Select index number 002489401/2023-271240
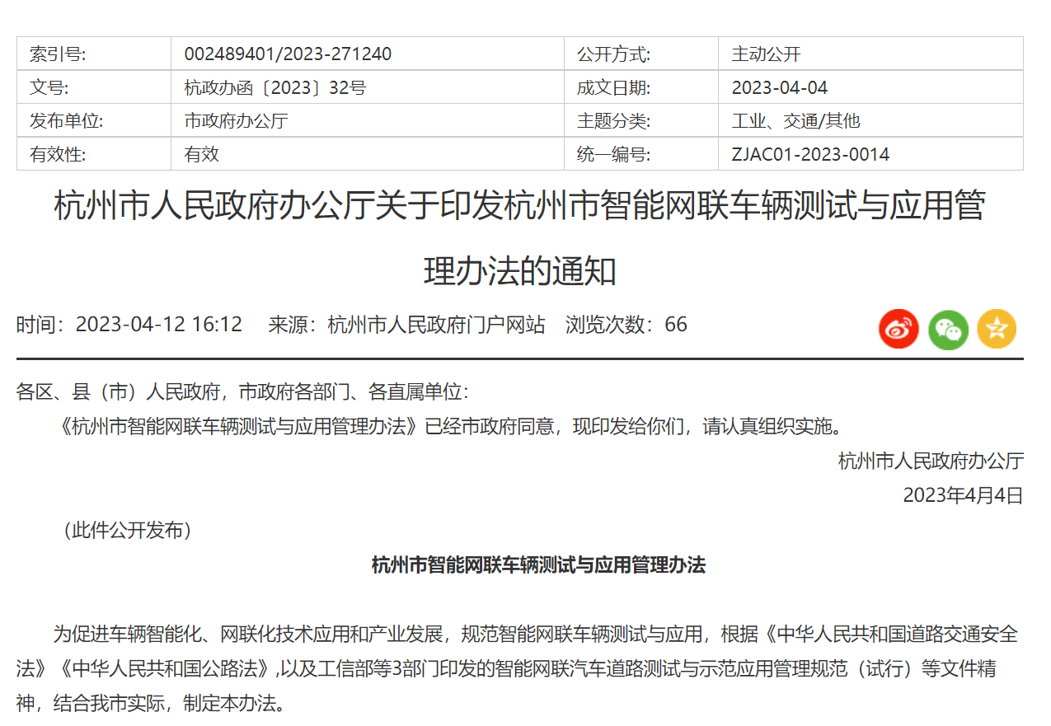 tap(288, 54)
